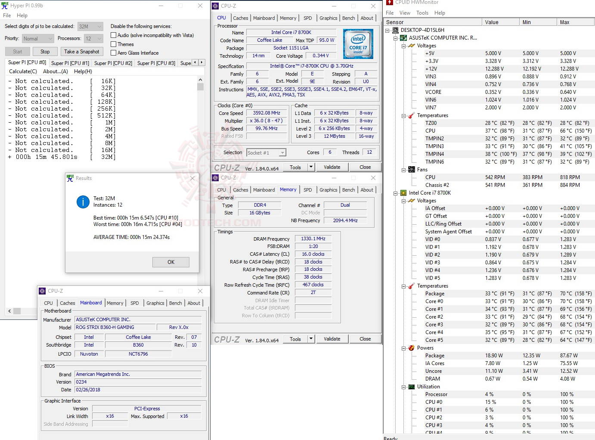Click Tools button in CPU-Z processor window
Viewport: 595px width, 440px height.
point(295,167)
